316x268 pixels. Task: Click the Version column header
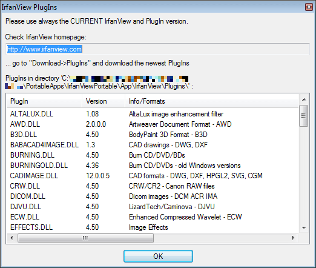[x=104, y=101]
